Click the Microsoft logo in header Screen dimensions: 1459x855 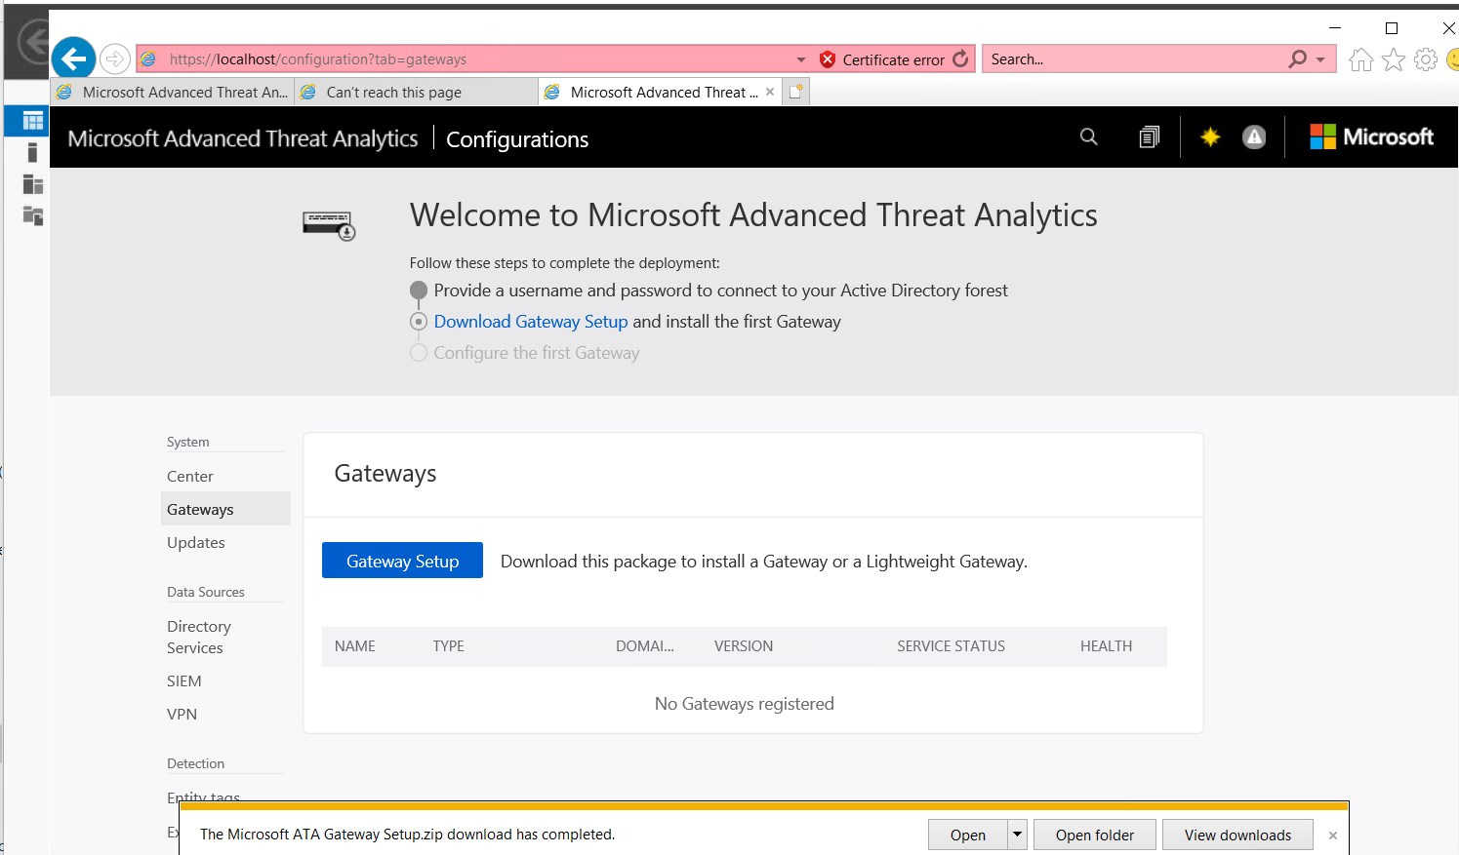1371,136
